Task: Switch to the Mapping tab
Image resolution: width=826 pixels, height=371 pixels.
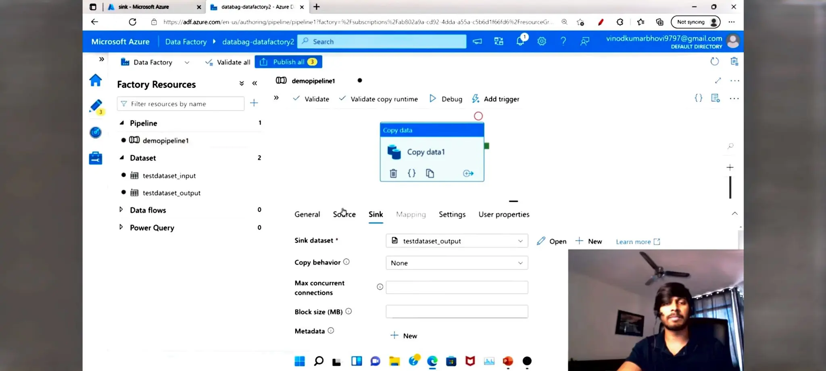Action: pyautogui.click(x=411, y=214)
